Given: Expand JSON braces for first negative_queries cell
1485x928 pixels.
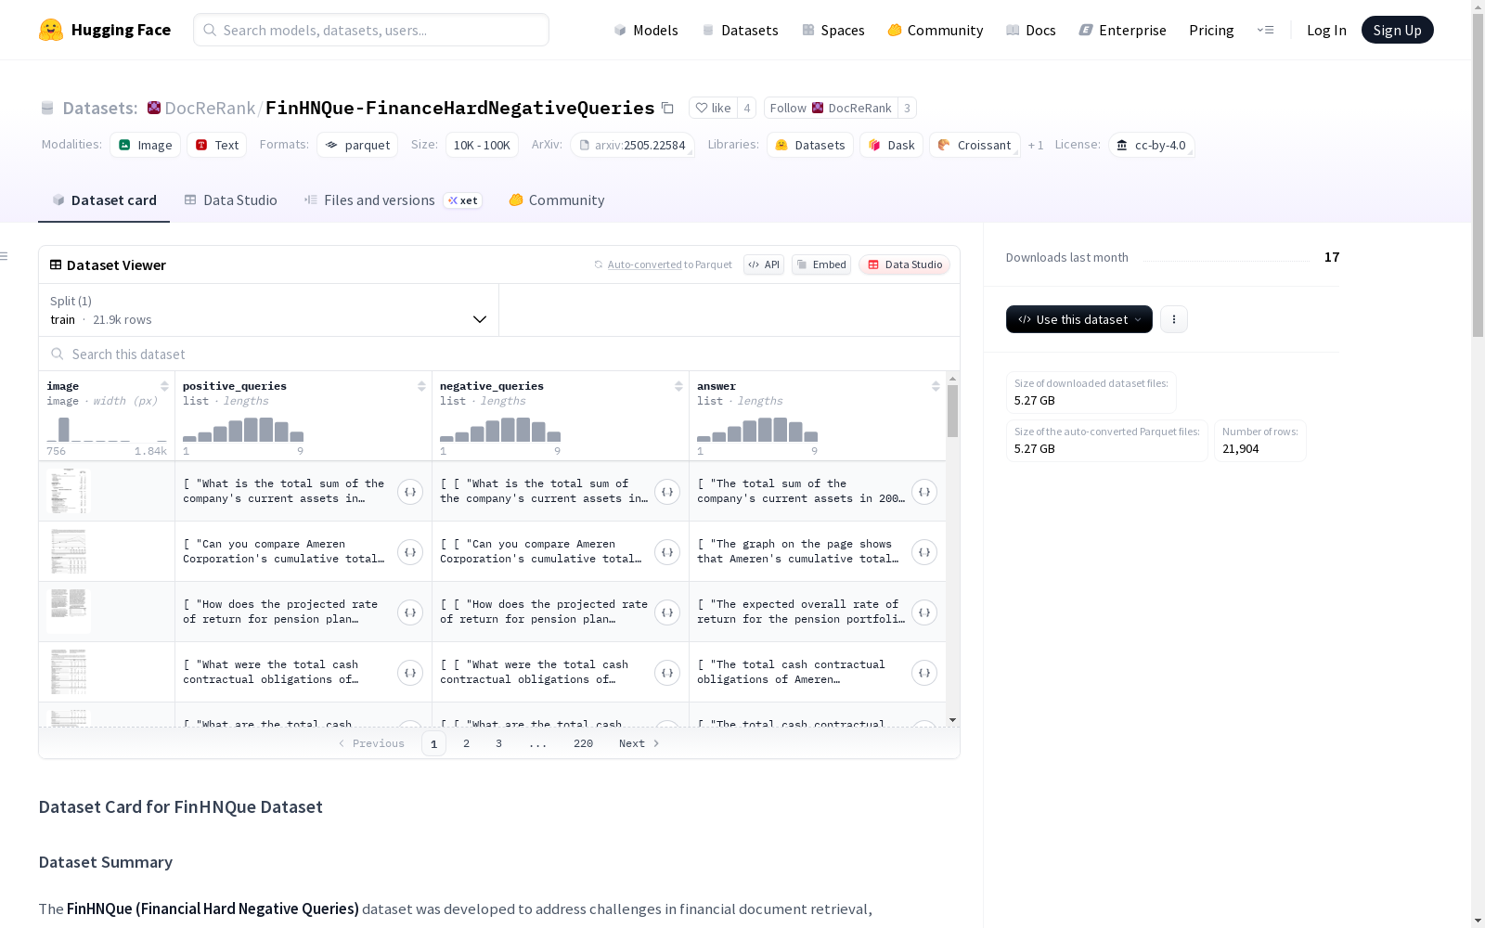Looking at the screenshot, I should (x=667, y=492).
